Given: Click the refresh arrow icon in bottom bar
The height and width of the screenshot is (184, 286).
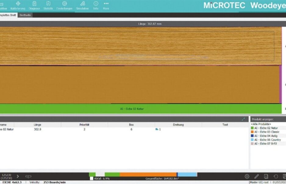Looking at the screenshot, I should pos(276,176).
